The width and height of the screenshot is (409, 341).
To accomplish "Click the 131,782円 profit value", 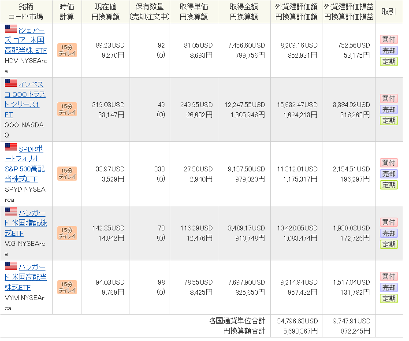I will pos(355,293).
